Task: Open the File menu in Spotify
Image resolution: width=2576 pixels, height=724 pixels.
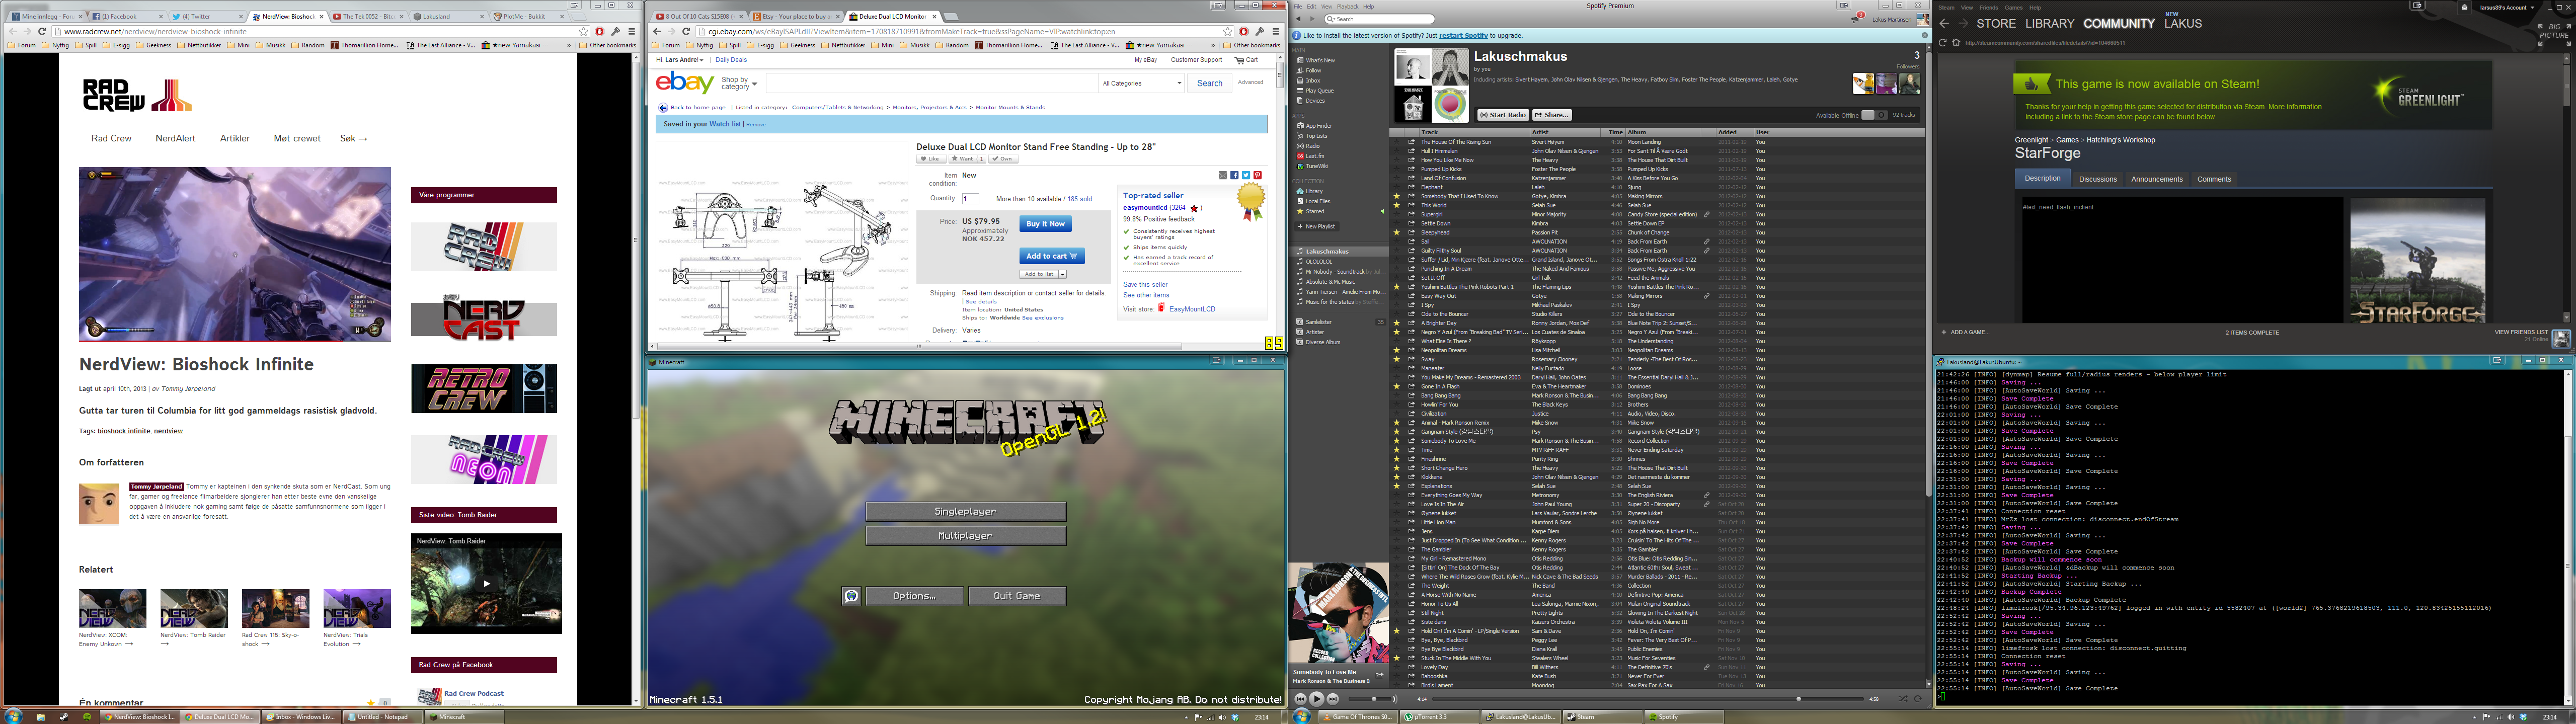Action: pyautogui.click(x=1298, y=6)
